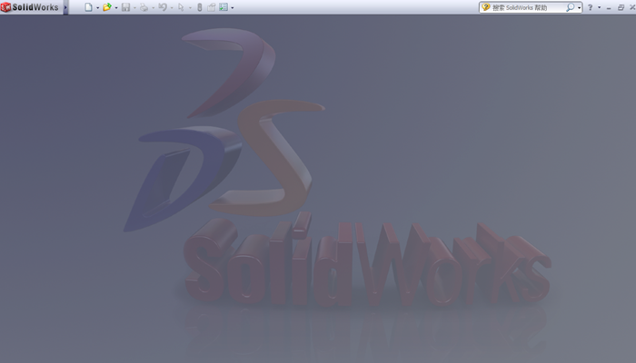Expand the Print dropdown arrow
The height and width of the screenshot is (363, 636).
(x=153, y=7)
